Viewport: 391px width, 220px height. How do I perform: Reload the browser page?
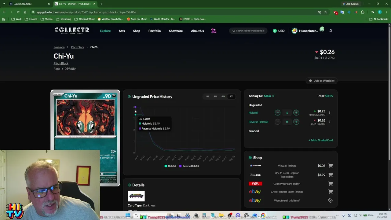[18, 12]
